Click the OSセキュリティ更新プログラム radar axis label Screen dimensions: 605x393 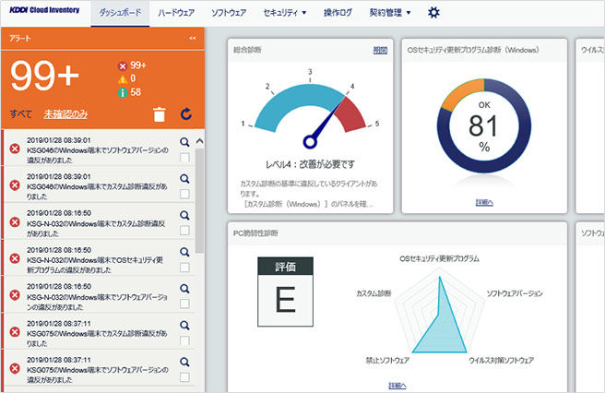(x=440, y=258)
